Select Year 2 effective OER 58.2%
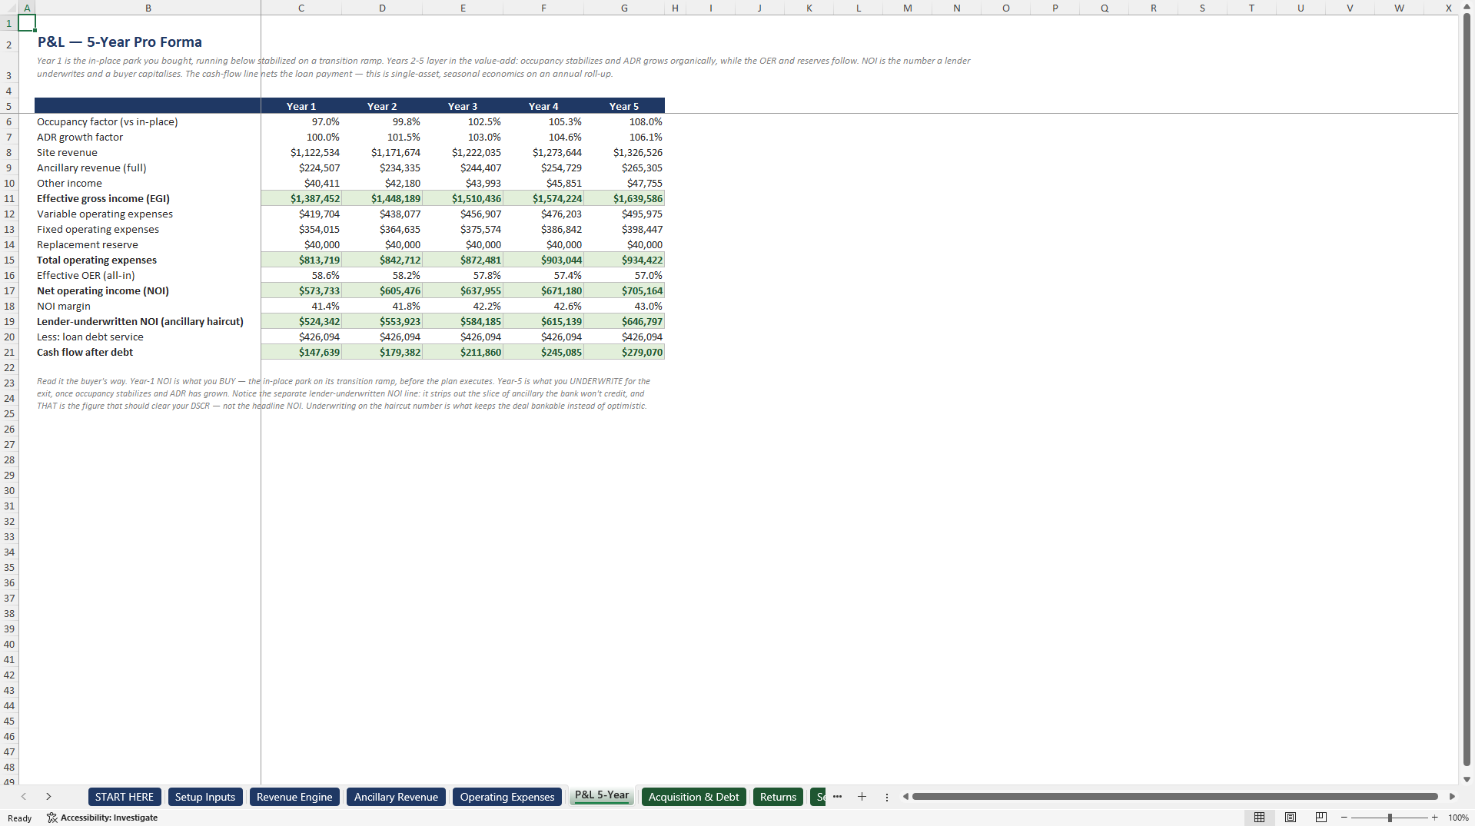The image size is (1475, 826). click(x=382, y=275)
